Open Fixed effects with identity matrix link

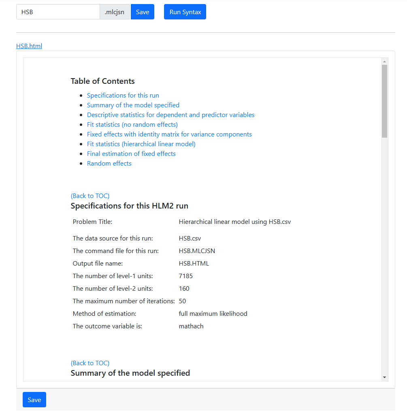(169, 134)
